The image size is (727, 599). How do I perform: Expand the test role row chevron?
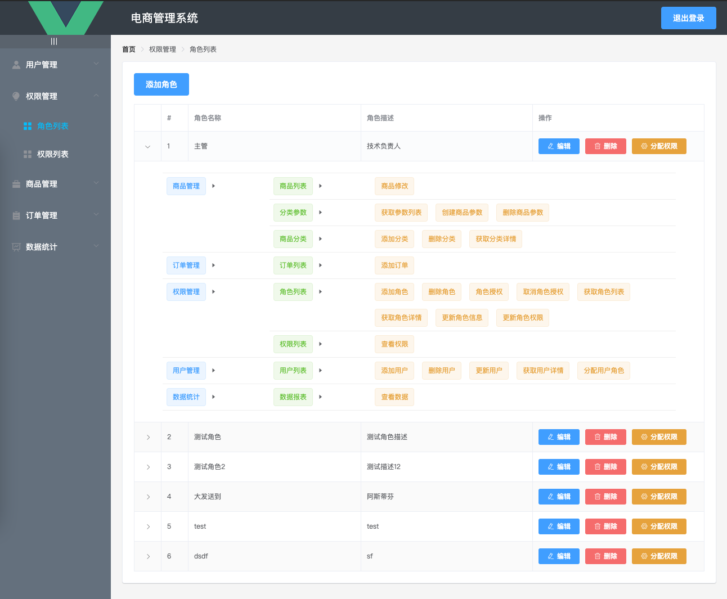[148, 526]
